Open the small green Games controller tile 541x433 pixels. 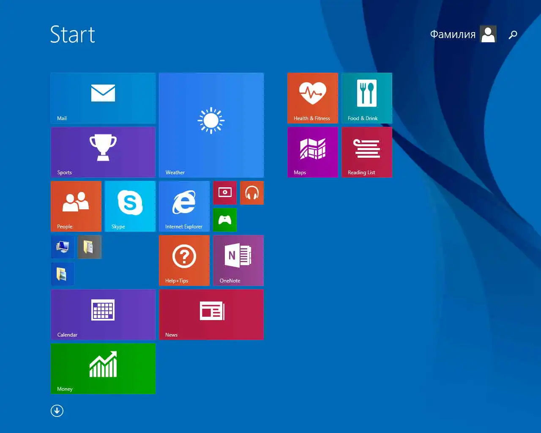click(x=225, y=220)
